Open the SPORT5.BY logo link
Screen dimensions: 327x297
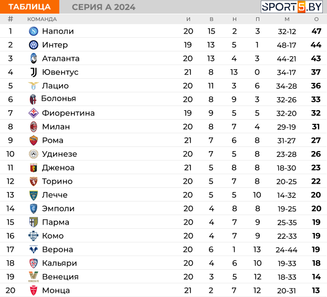(292, 7)
